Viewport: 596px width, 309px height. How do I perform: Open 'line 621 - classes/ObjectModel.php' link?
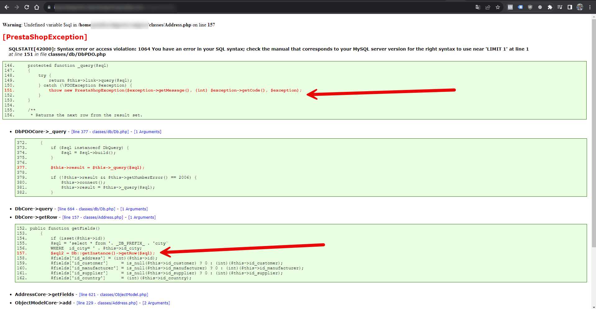(x=113, y=295)
